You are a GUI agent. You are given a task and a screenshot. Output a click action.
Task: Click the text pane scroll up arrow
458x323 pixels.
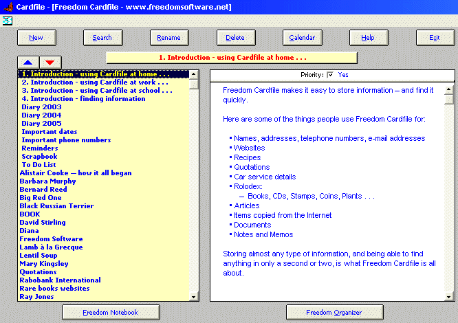449,89
